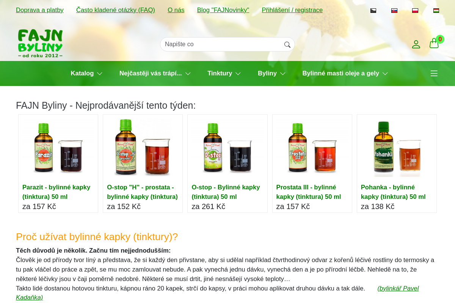Click the 'za 138 Kč' price
This screenshot has width=455, height=303.
pos(378,207)
